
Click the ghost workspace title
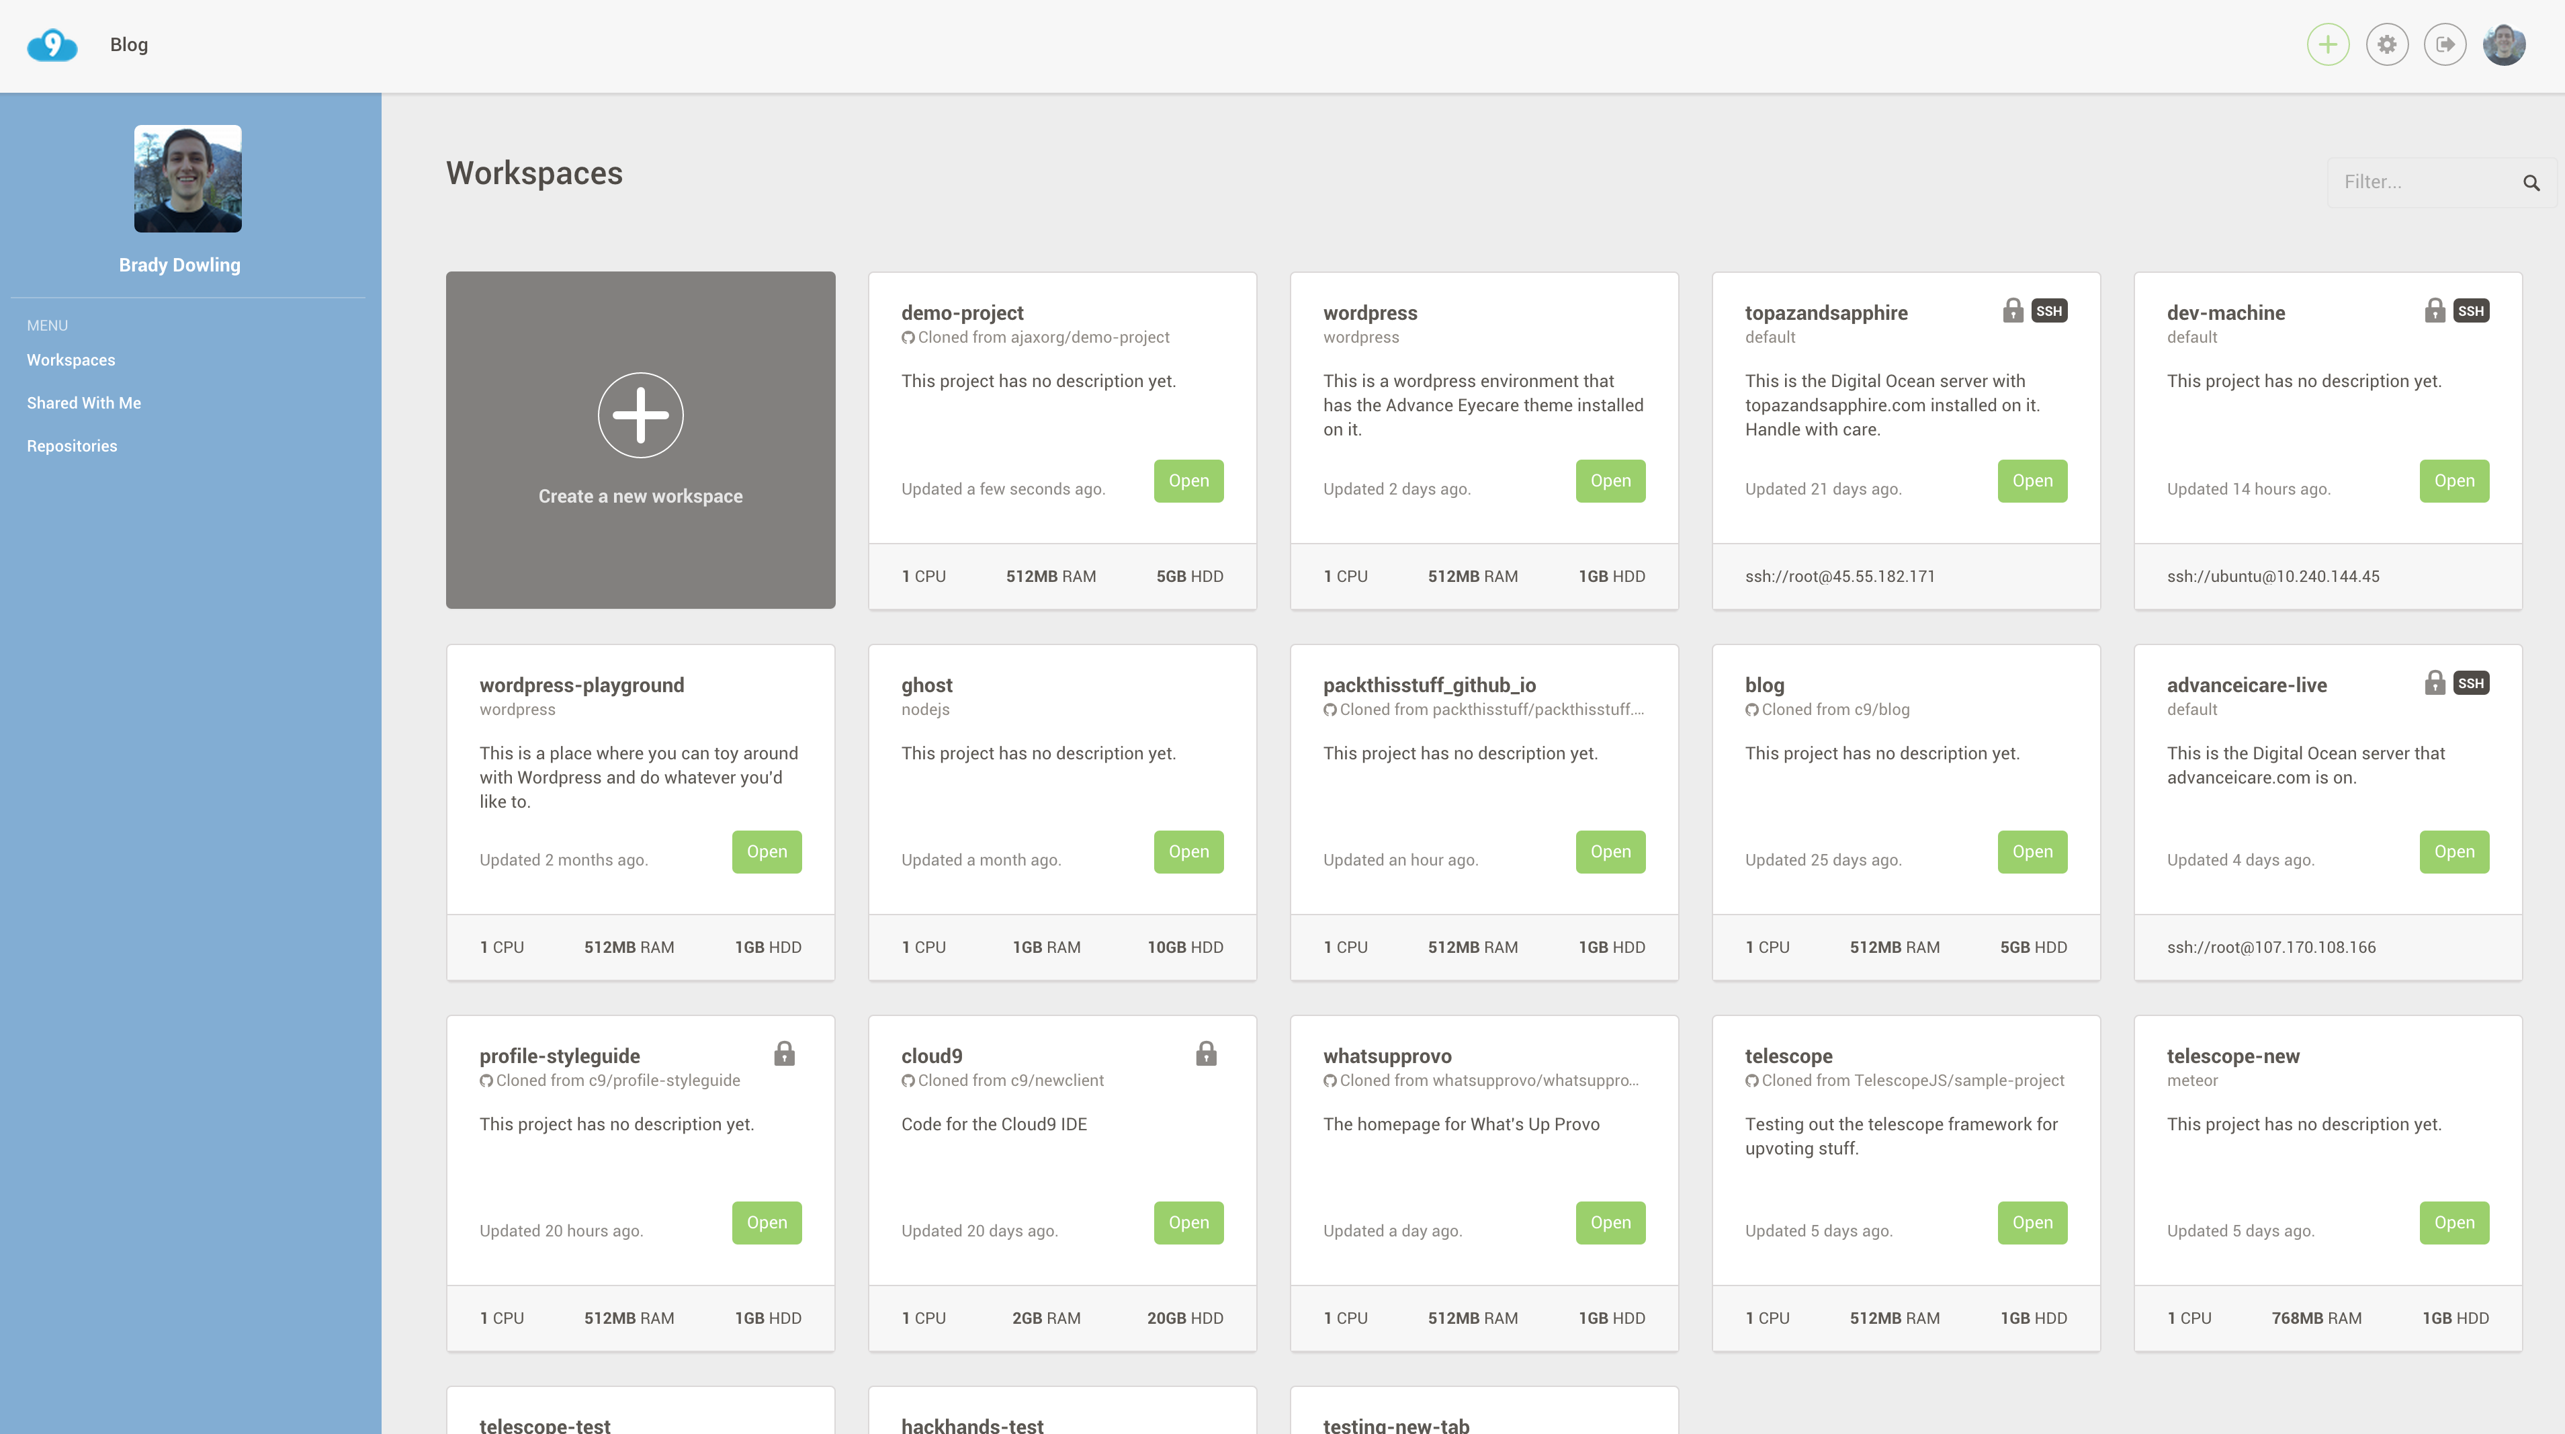click(x=926, y=685)
